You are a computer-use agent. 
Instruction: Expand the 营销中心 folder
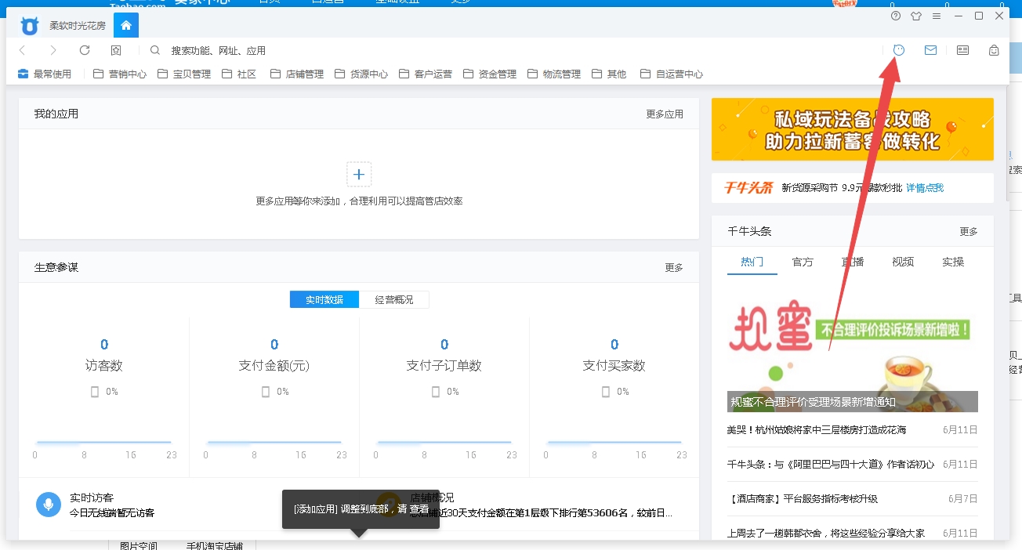coord(120,74)
